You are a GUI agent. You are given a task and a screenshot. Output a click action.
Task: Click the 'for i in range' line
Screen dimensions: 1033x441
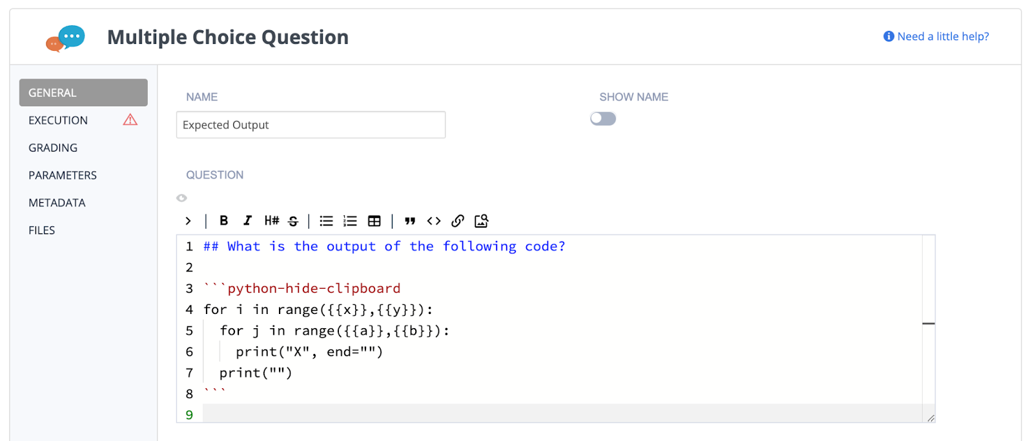pyautogui.click(x=318, y=309)
